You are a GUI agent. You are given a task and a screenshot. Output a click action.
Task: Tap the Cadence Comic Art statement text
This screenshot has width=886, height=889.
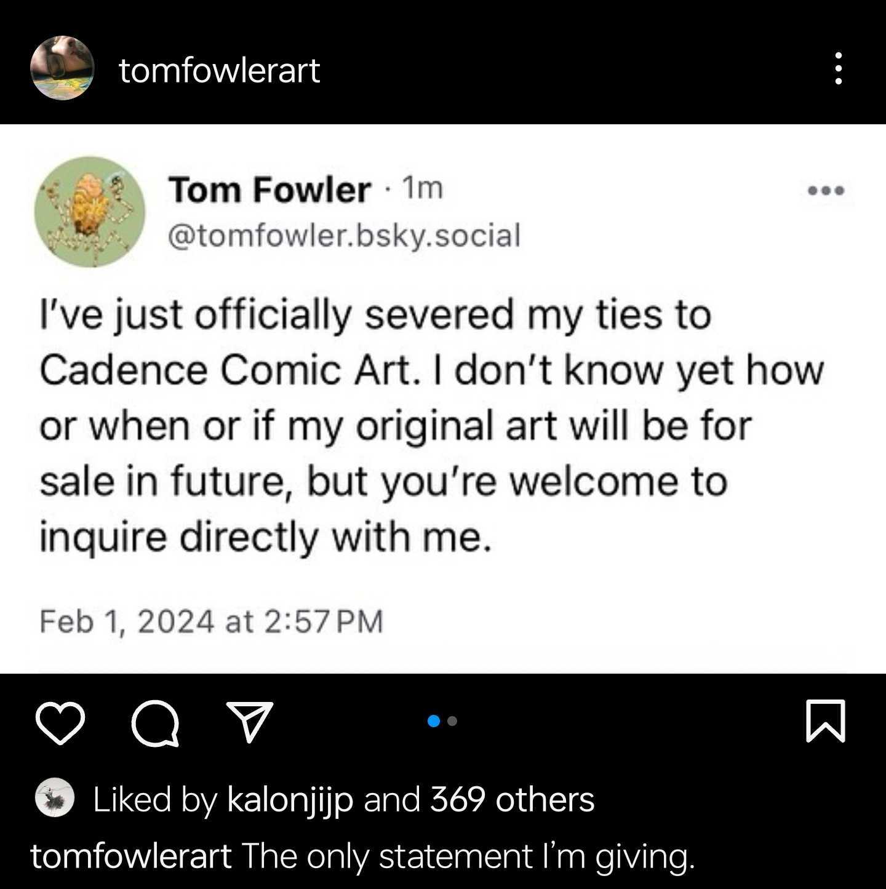coord(431,425)
